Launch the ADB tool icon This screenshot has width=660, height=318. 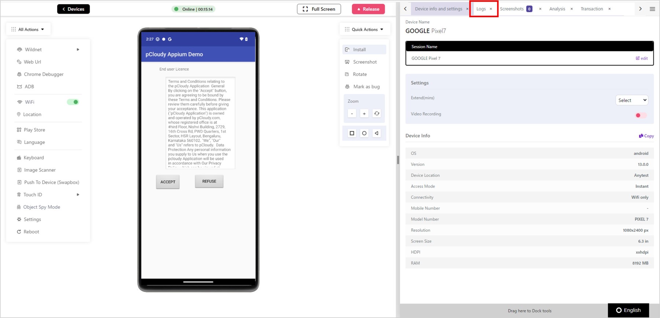pos(19,87)
